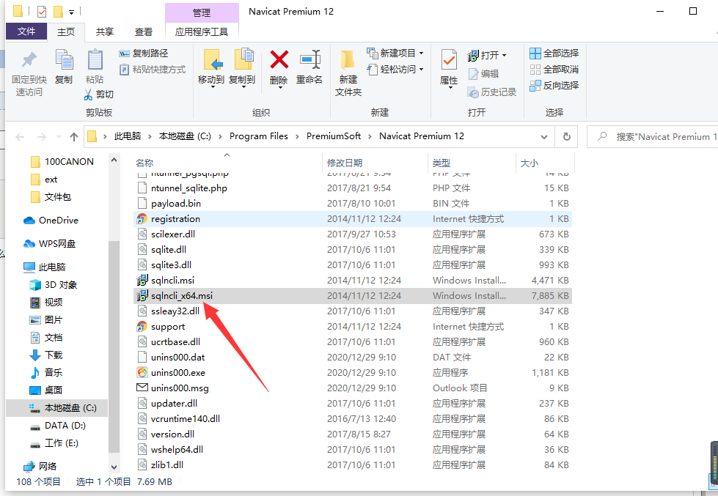
Task: Click 本地磁盘 (C:) in address path
Action: point(185,136)
